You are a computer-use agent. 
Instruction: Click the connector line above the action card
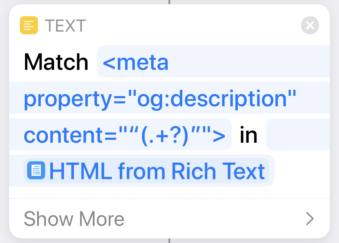pos(169,2)
